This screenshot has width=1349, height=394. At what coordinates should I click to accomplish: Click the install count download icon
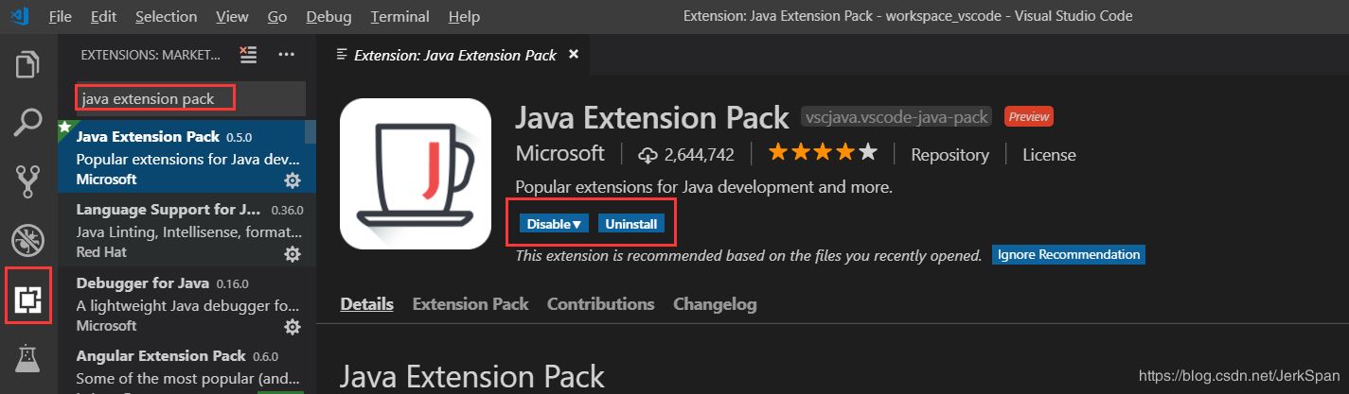point(648,154)
